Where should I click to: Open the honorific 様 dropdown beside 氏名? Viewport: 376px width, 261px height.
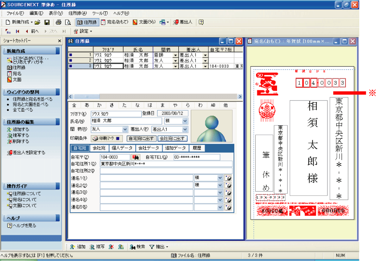pos(185,121)
